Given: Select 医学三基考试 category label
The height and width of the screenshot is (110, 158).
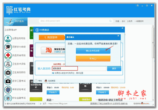Looking at the screenshot, I should coord(19,81).
